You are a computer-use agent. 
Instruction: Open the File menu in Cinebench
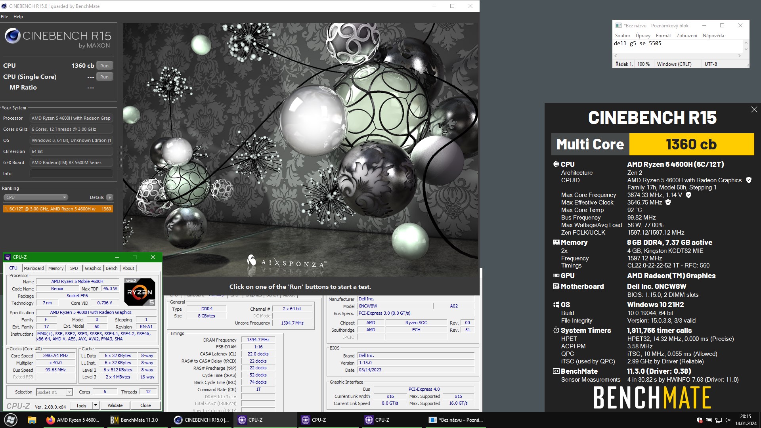click(x=4, y=17)
